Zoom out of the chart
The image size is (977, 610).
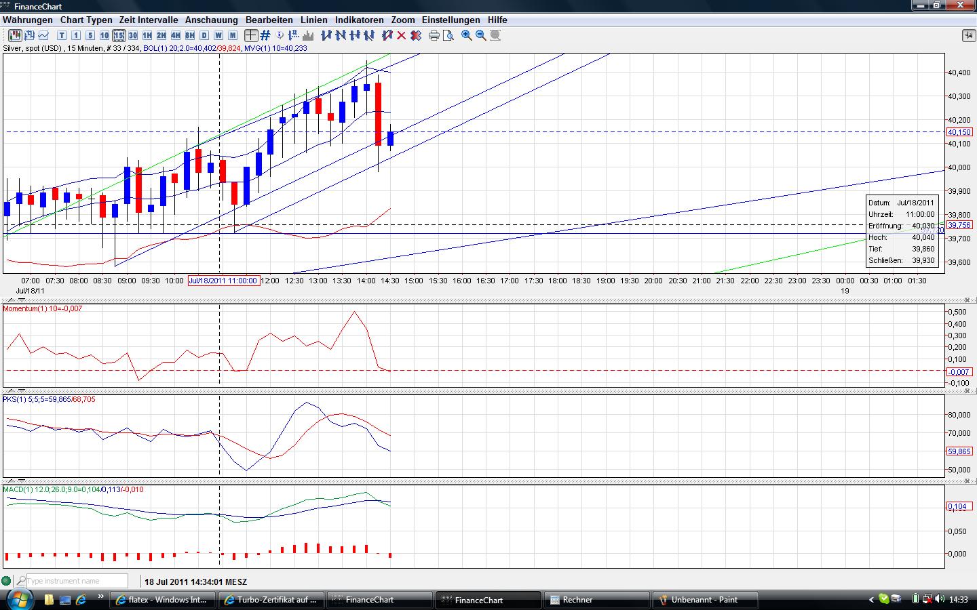(x=481, y=35)
